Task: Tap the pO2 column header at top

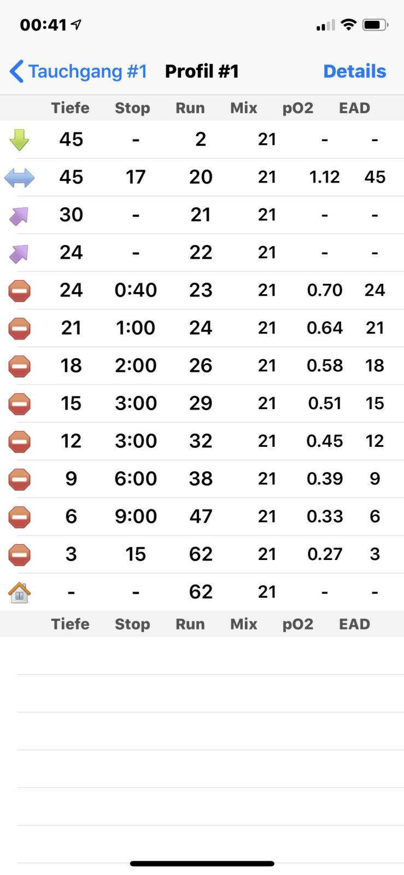Action: click(x=297, y=108)
